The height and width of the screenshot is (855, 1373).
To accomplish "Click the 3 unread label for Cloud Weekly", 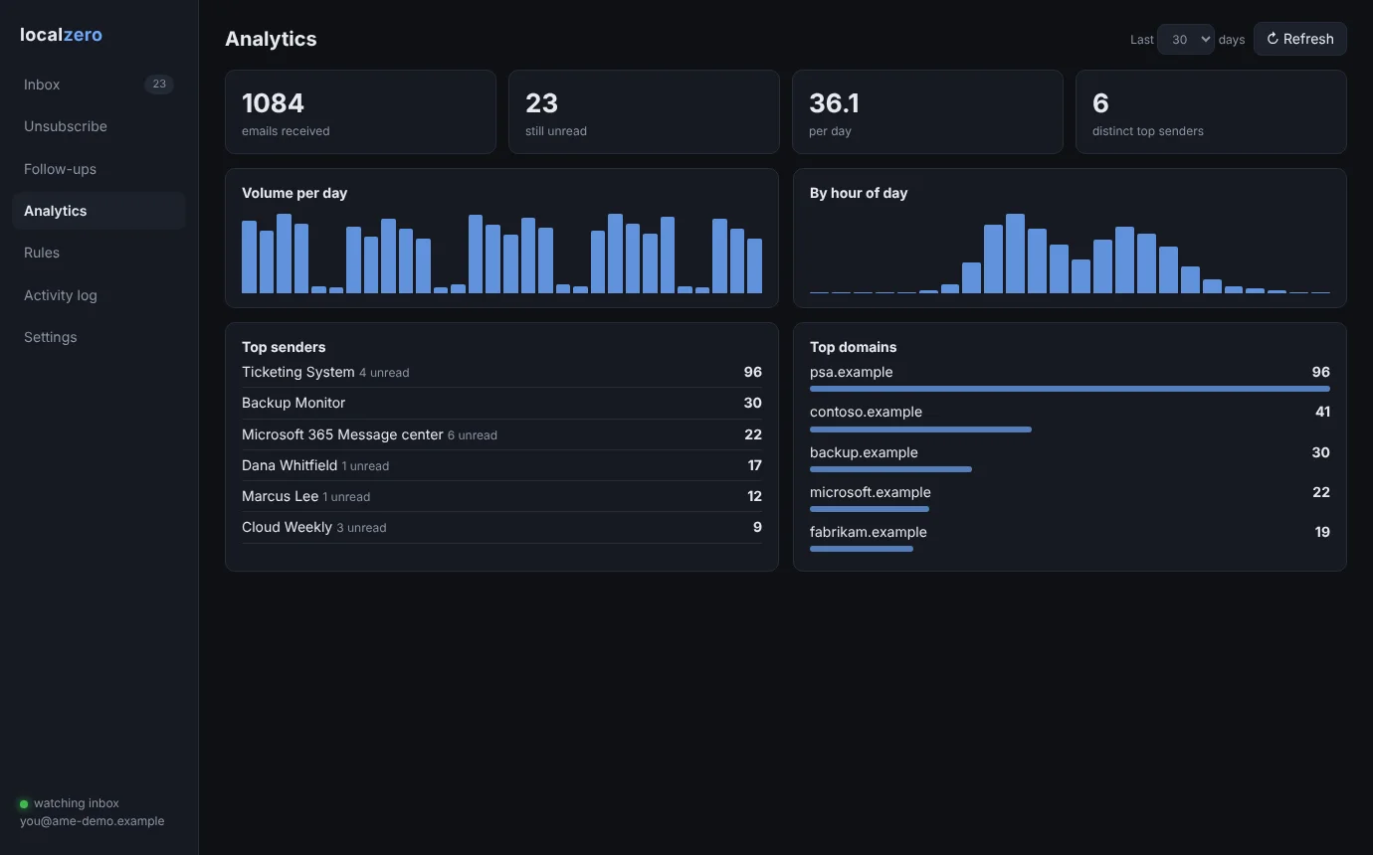I will click(361, 528).
